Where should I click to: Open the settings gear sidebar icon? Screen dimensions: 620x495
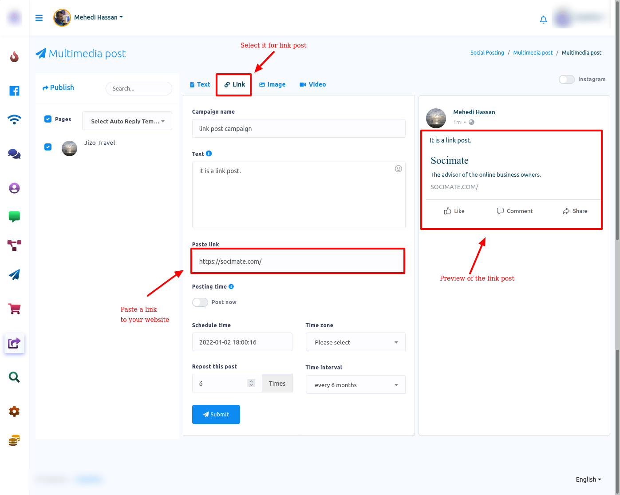[x=14, y=411]
